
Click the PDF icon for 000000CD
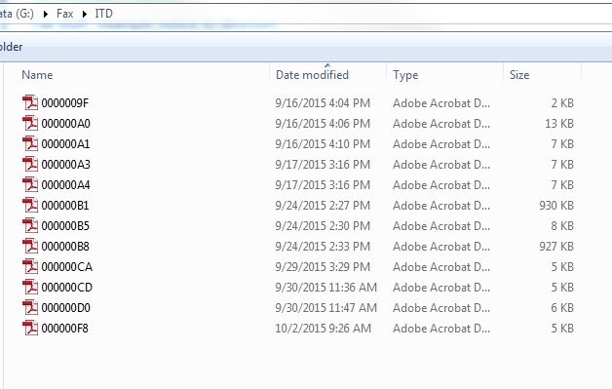(30, 288)
